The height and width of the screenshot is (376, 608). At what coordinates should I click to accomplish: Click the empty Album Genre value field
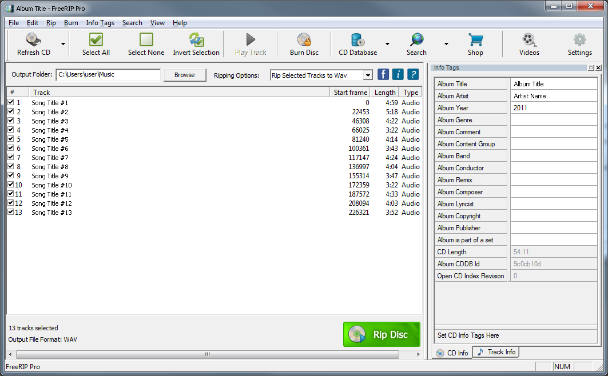554,120
